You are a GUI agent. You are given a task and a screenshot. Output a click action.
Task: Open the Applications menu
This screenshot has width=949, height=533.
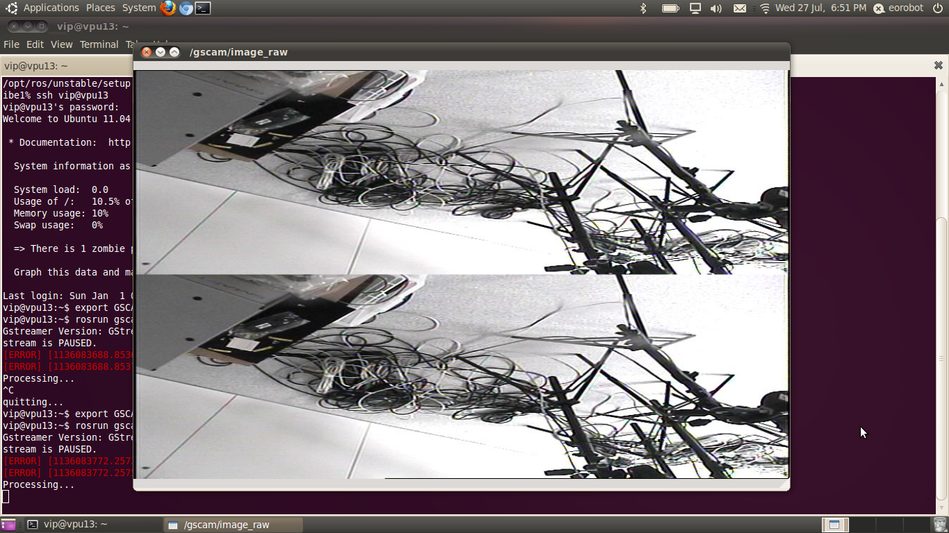51,8
